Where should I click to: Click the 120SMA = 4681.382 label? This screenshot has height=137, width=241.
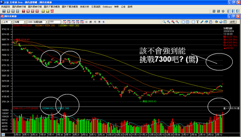click(x=69, y=26)
